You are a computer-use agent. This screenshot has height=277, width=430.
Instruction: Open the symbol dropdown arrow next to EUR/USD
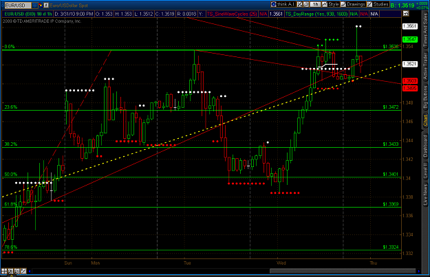[x=35, y=5]
